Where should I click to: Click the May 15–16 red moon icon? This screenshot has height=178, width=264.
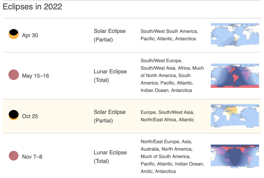14,75
